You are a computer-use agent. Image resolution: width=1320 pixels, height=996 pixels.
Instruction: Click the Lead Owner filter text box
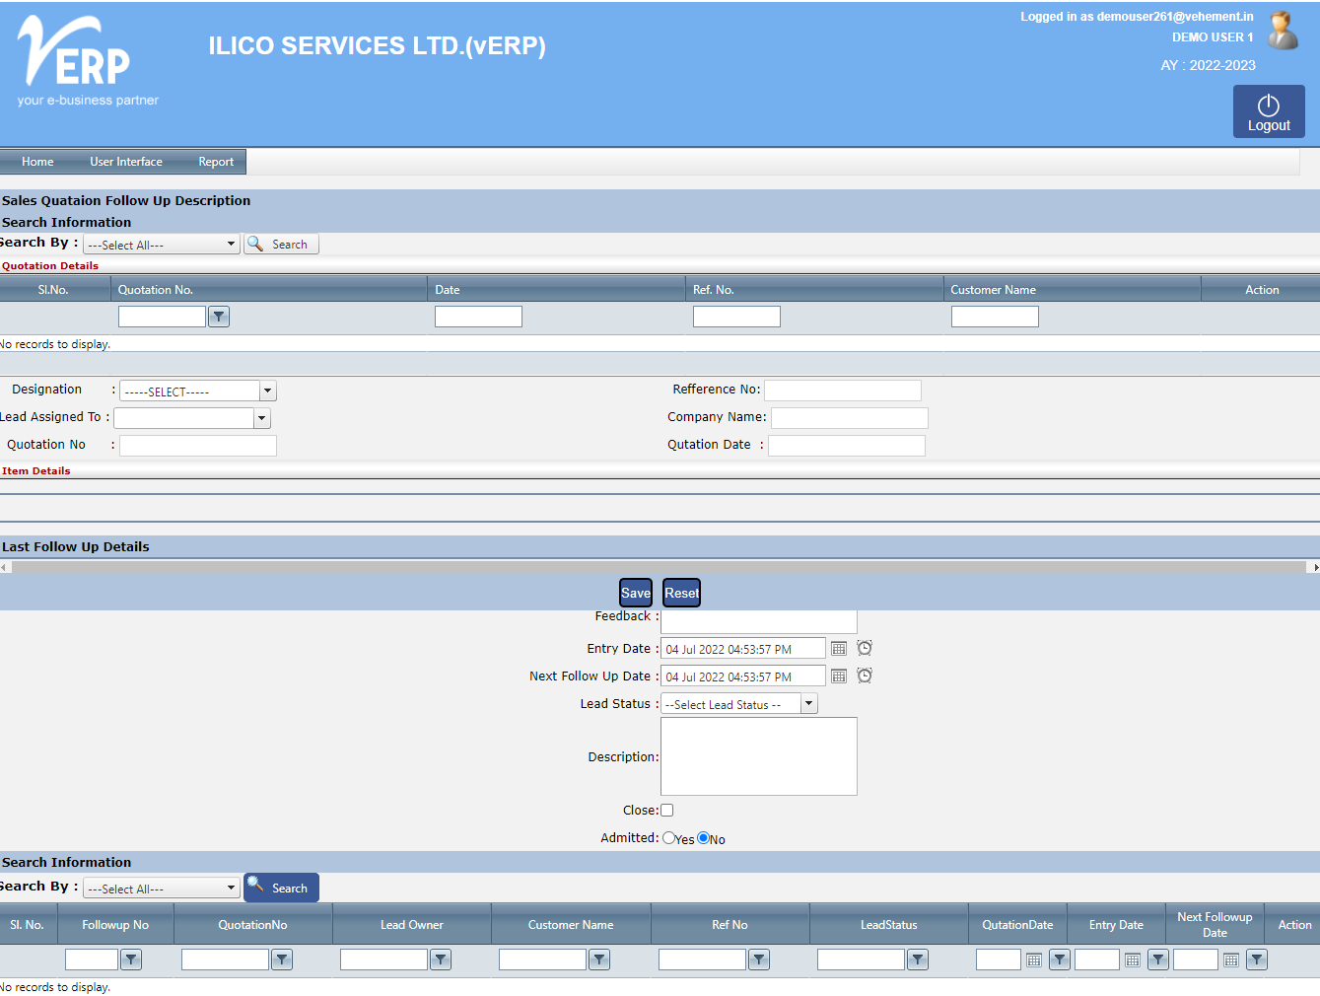(383, 960)
